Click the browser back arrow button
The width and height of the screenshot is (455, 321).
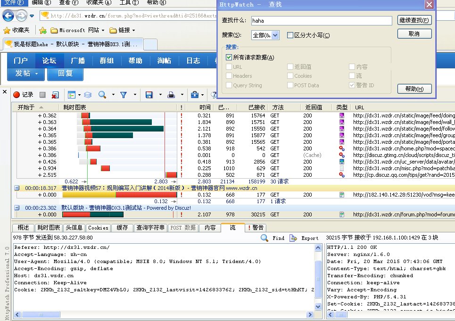(8, 16)
